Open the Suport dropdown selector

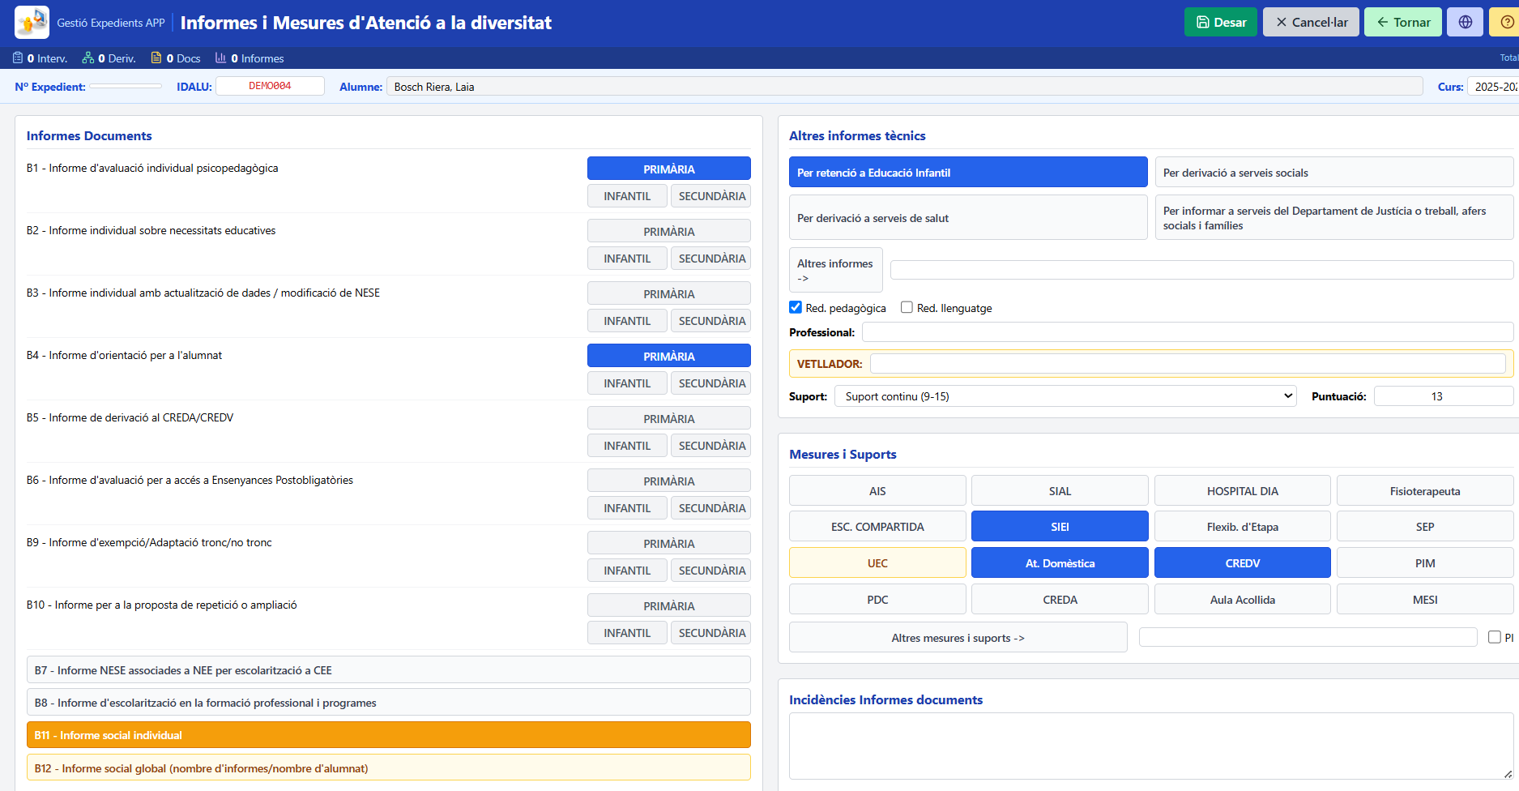[1065, 396]
